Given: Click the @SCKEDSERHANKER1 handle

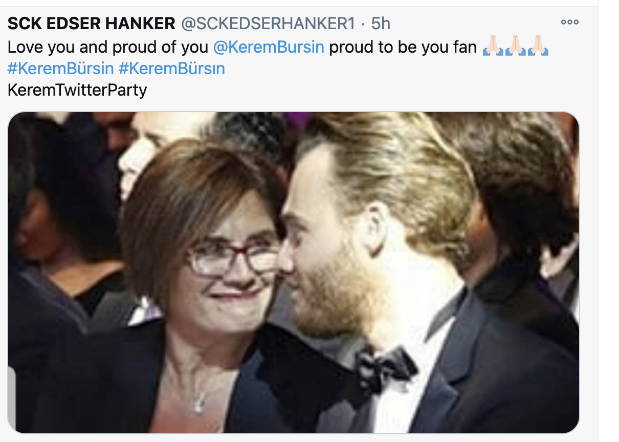Looking at the screenshot, I should [268, 23].
